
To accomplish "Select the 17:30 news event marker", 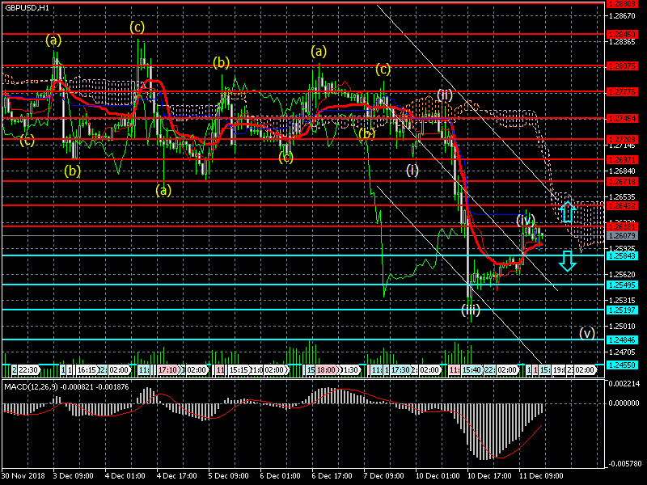I will [400, 370].
